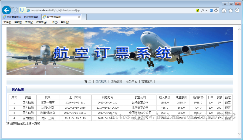The width and height of the screenshot is (243, 140).
Task: Refresh the page with the reload icon
Action: pos(216,10)
